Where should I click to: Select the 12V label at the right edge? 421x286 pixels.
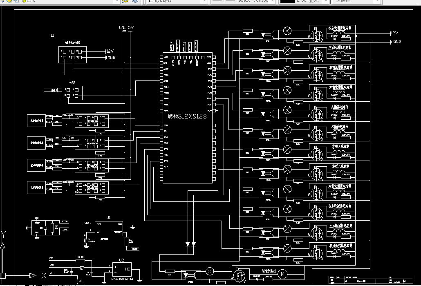pos(394,33)
